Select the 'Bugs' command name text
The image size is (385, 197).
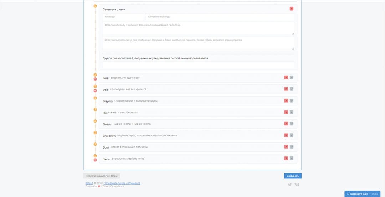click(x=106, y=147)
